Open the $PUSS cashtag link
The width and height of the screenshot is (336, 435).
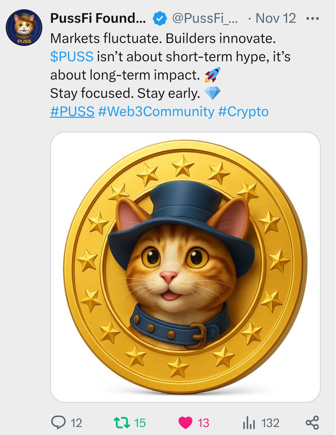(x=72, y=56)
